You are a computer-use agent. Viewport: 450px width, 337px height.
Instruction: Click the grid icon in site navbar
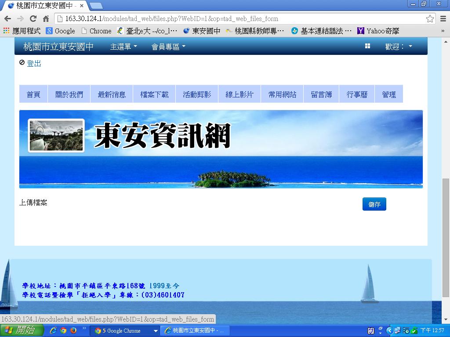point(367,46)
